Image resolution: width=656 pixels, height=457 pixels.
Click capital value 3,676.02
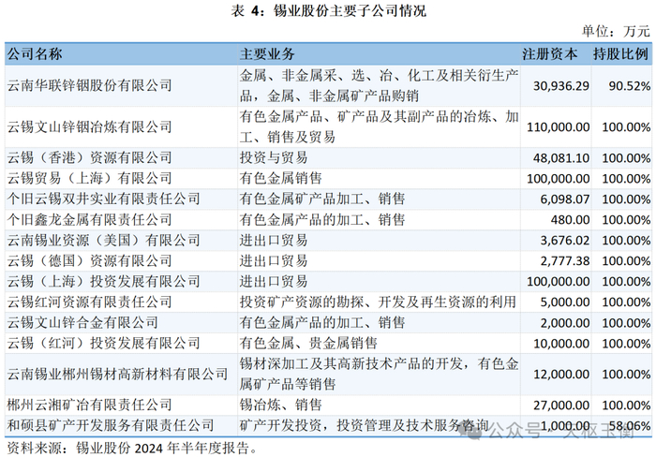pos(565,241)
